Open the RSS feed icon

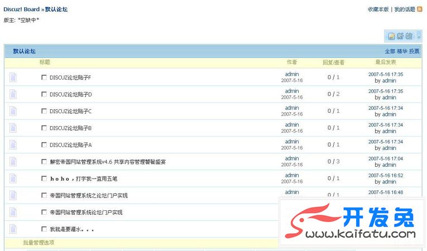(x=420, y=9)
